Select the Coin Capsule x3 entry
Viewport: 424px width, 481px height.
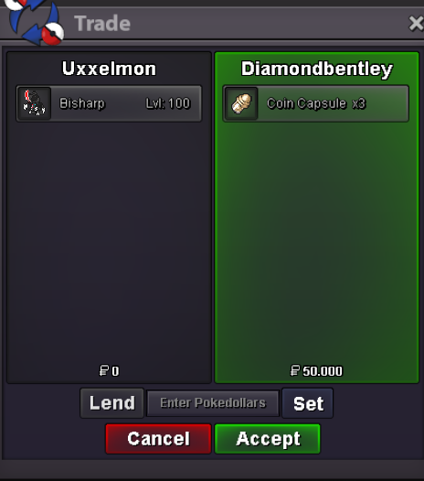point(316,103)
